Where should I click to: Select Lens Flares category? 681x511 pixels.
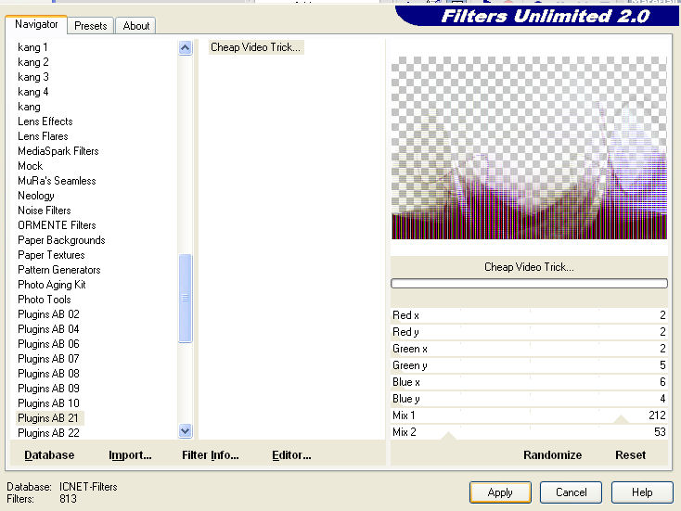coord(43,136)
